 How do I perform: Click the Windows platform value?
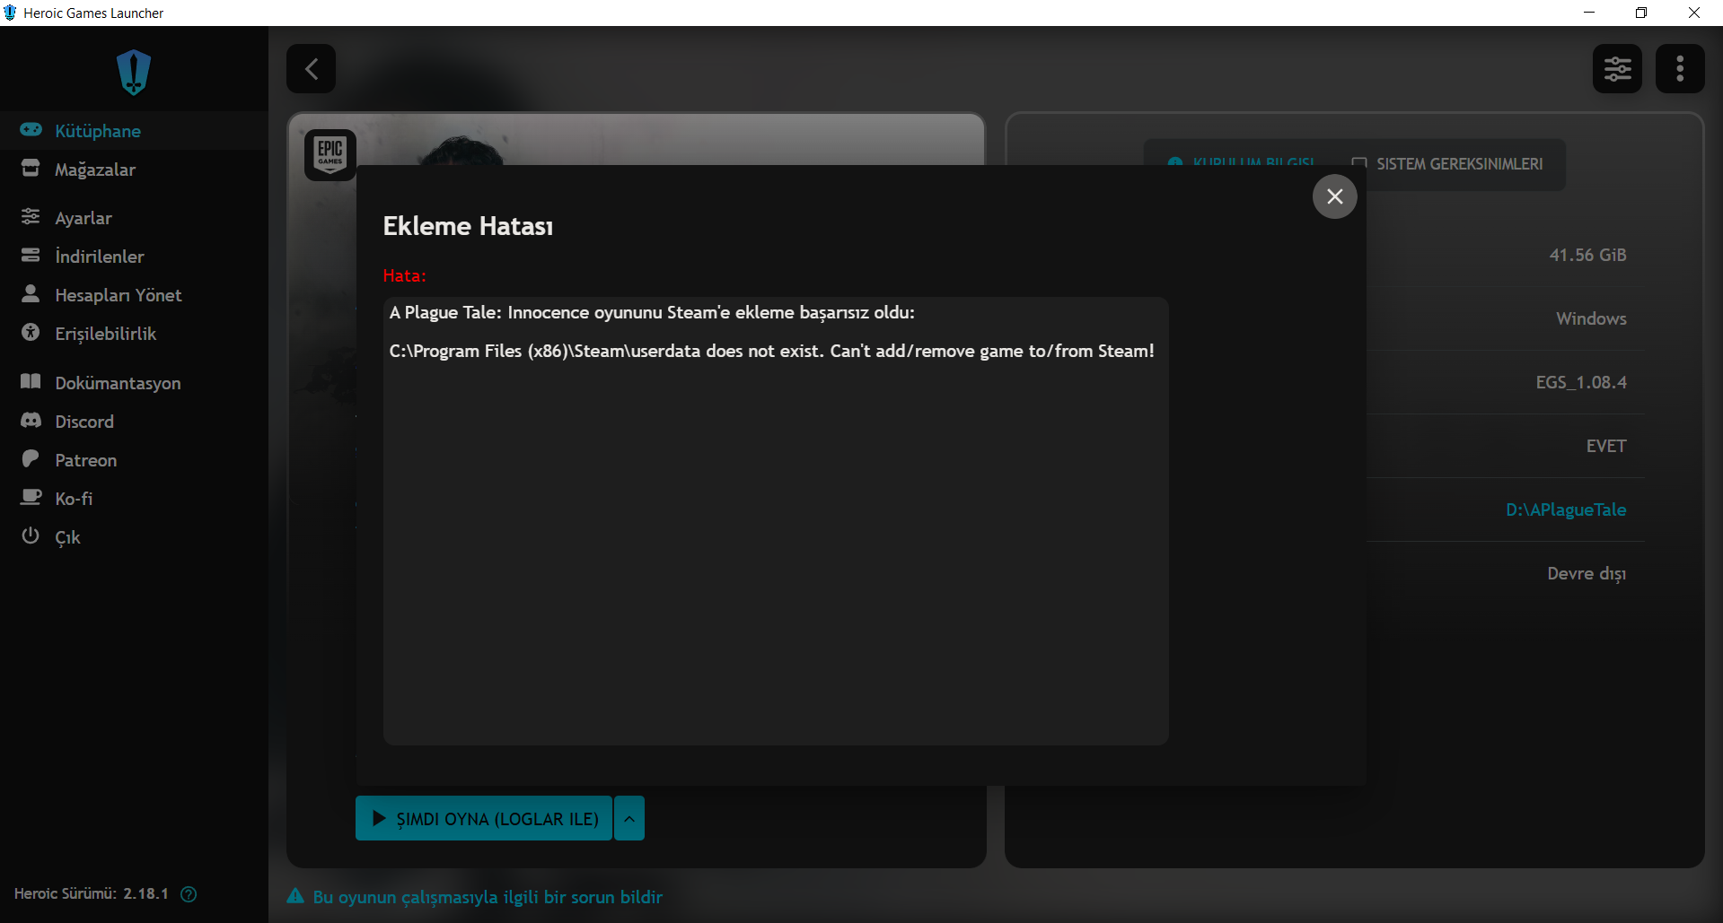coord(1591,318)
